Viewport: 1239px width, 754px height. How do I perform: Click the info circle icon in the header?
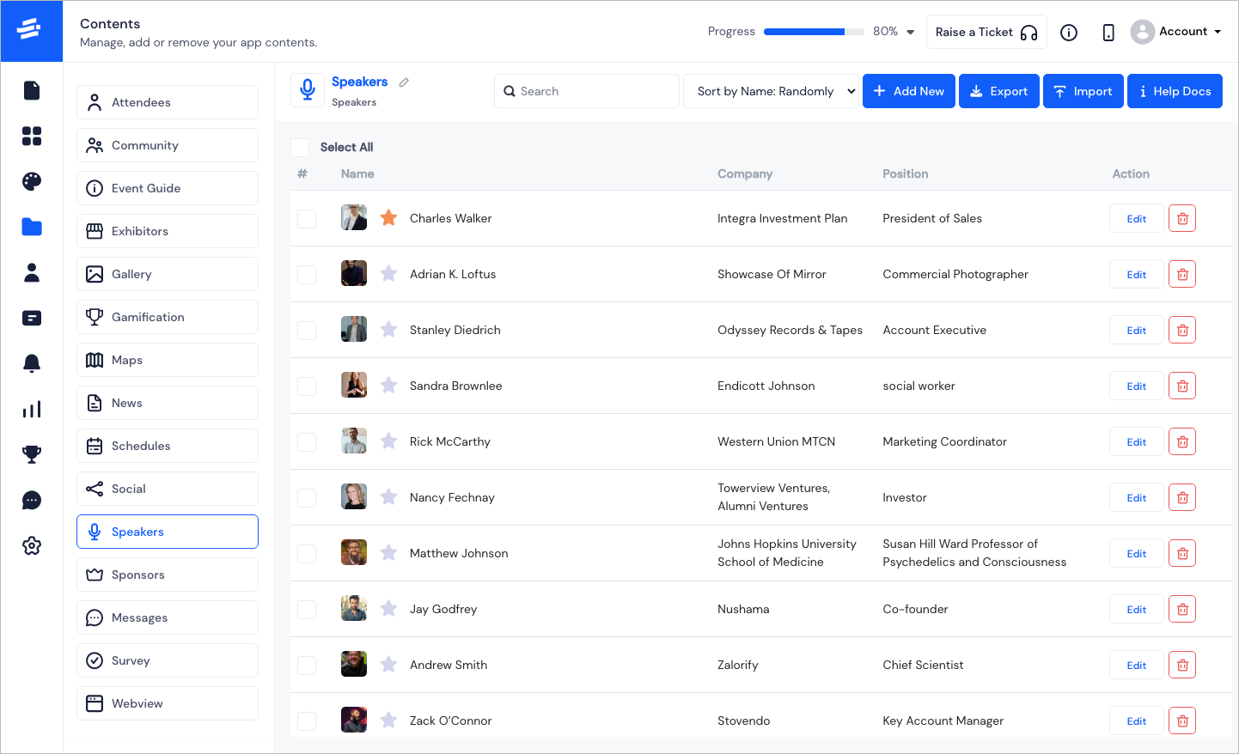click(x=1069, y=33)
